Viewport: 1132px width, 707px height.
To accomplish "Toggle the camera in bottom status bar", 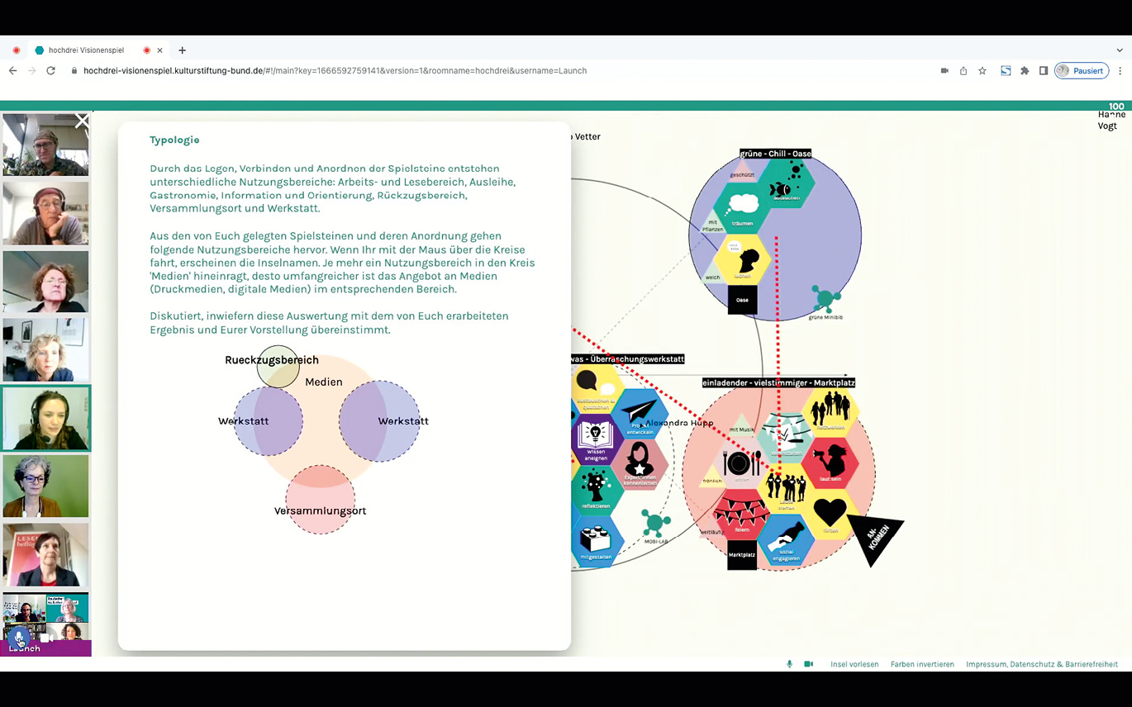I will point(809,664).
